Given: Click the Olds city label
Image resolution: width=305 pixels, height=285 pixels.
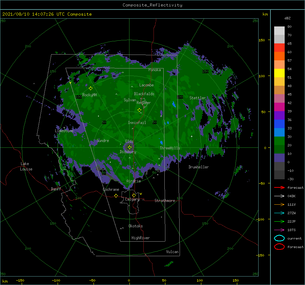Looking at the screenshot, I should (x=129, y=141).
